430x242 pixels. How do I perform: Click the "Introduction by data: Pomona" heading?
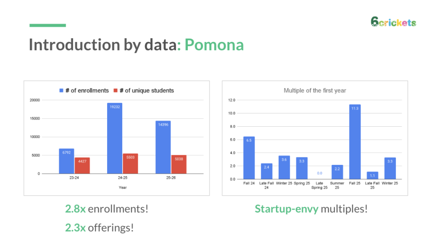136,44
